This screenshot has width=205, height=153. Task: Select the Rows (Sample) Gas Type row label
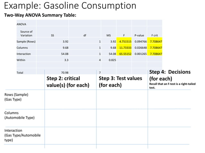16,97
